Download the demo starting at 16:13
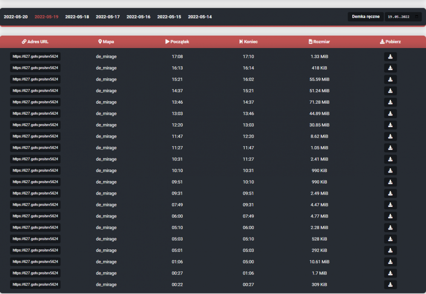 (390, 68)
